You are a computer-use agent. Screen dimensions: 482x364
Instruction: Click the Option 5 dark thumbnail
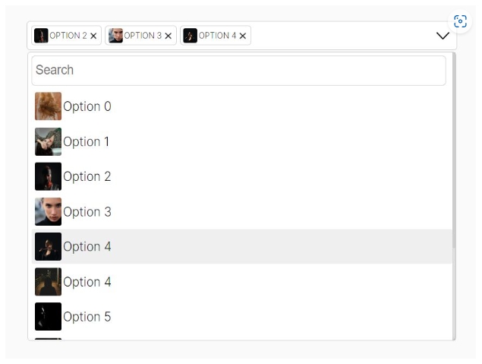[48, 317]
